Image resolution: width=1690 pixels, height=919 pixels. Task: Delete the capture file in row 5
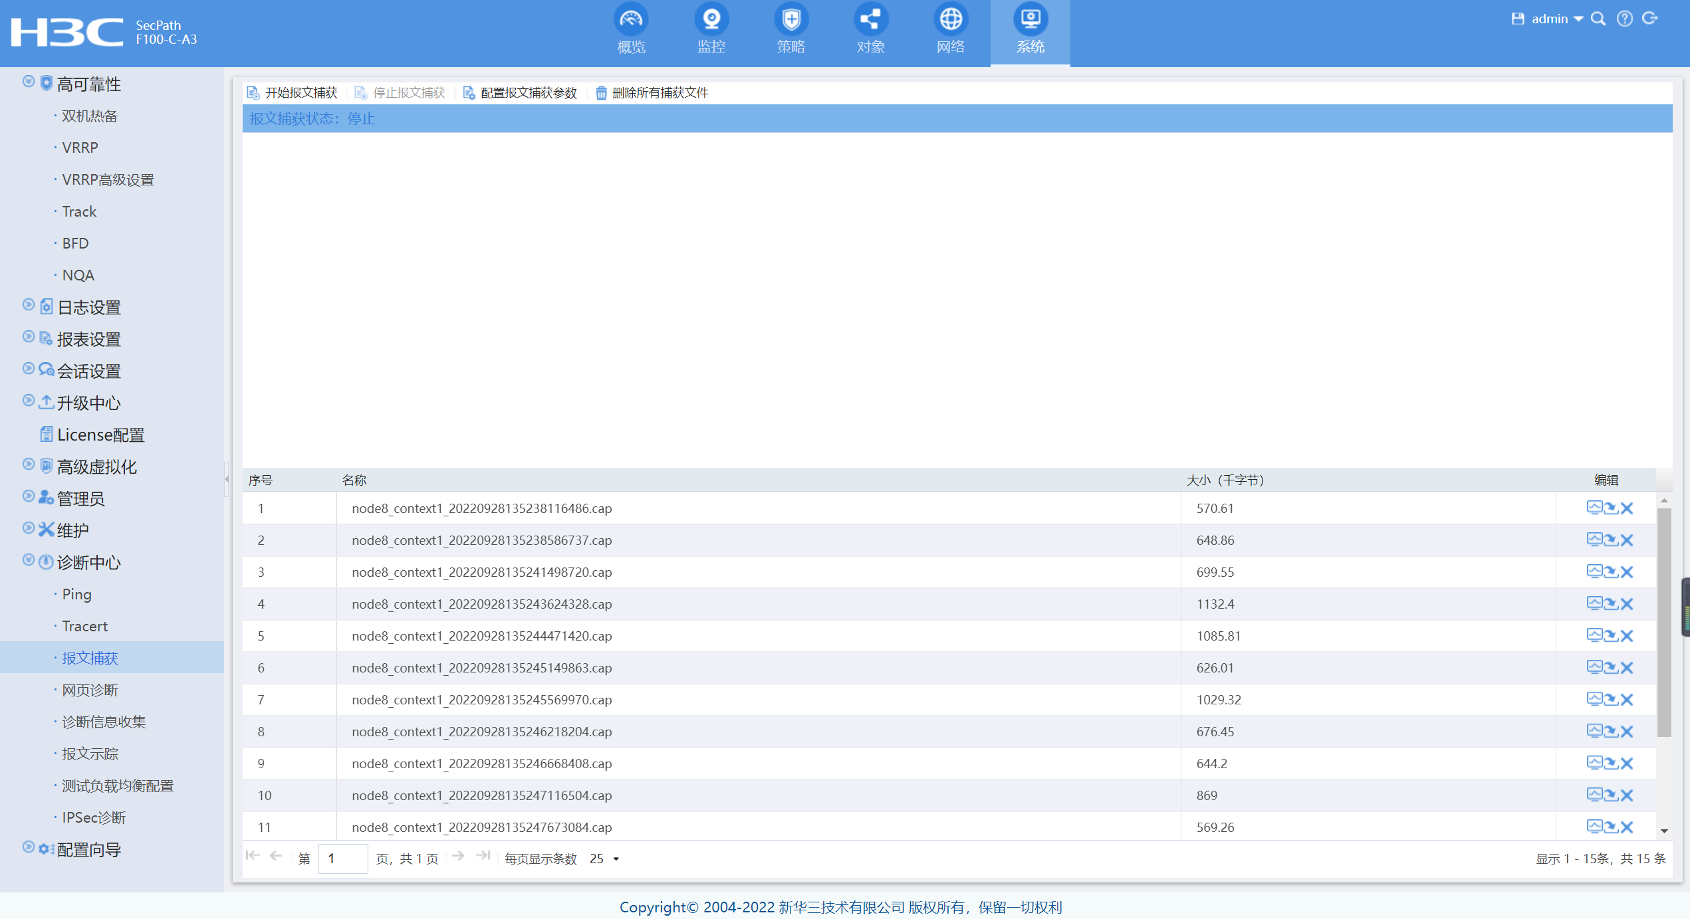point(1627,636)
